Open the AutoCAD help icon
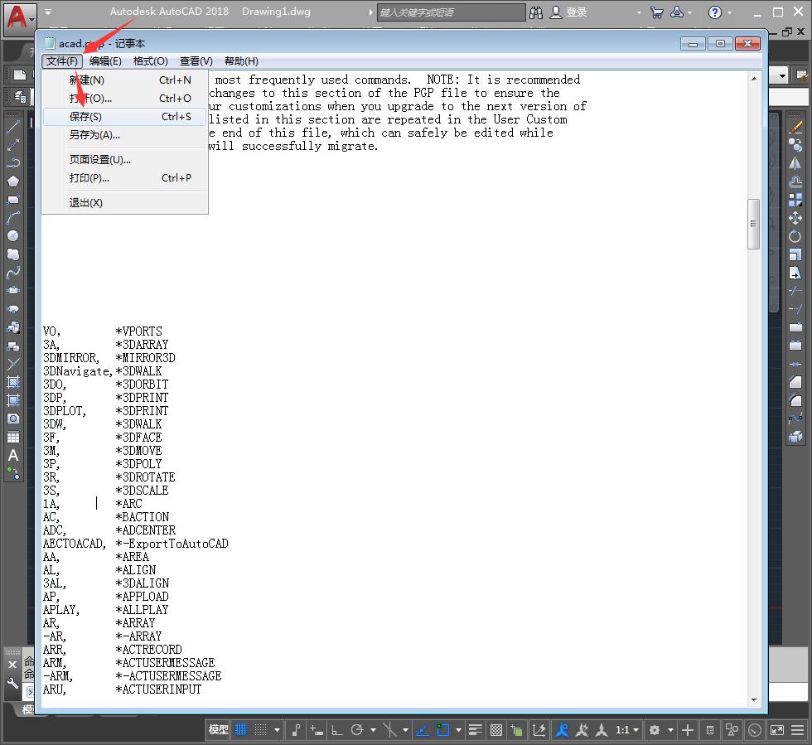 [x=714, y=12]
